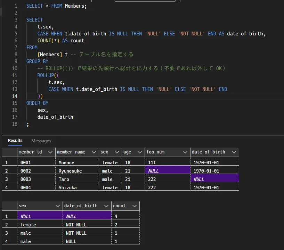Expand date_of_birth chevron in first results grid
284x250 pixels.
click(x=234, y=152)
